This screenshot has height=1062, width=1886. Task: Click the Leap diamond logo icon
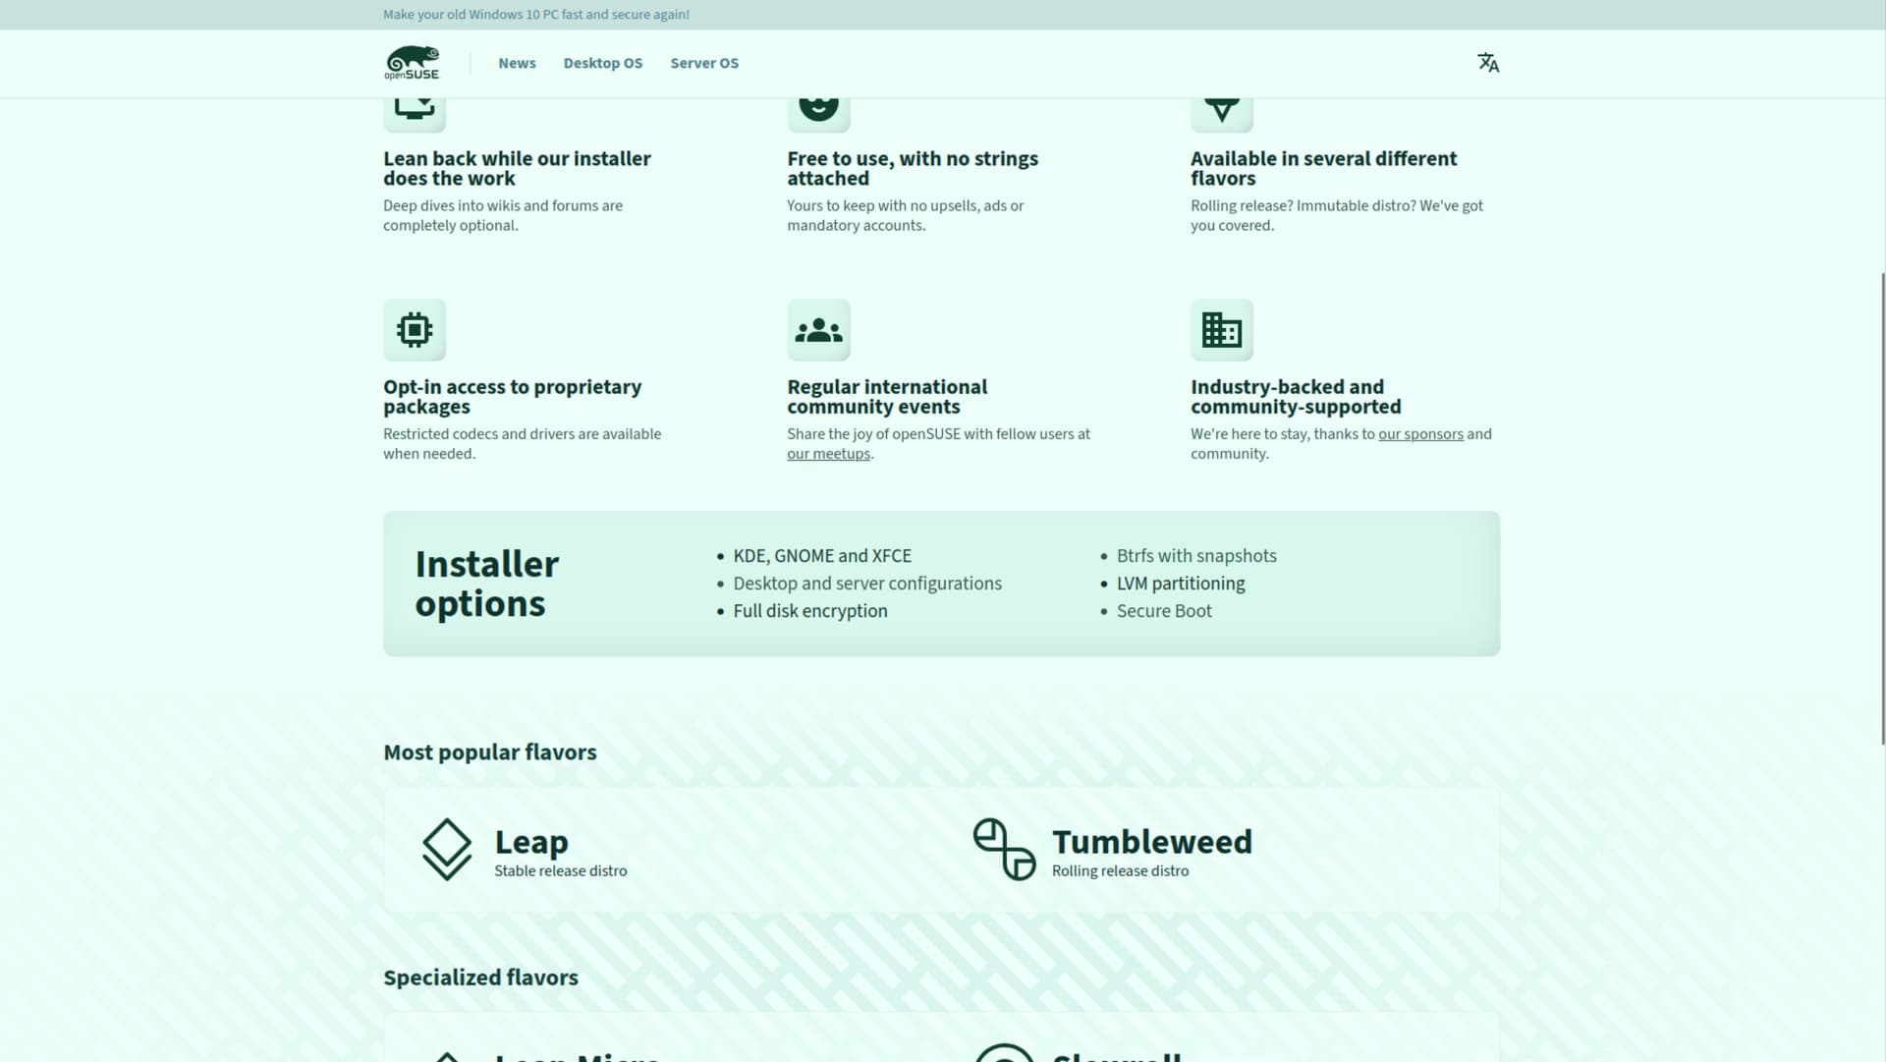(447, 849)
